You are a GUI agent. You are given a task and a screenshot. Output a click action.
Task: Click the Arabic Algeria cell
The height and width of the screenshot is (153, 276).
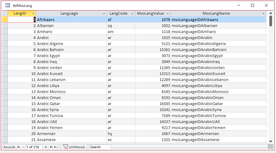tap(71, 44)
